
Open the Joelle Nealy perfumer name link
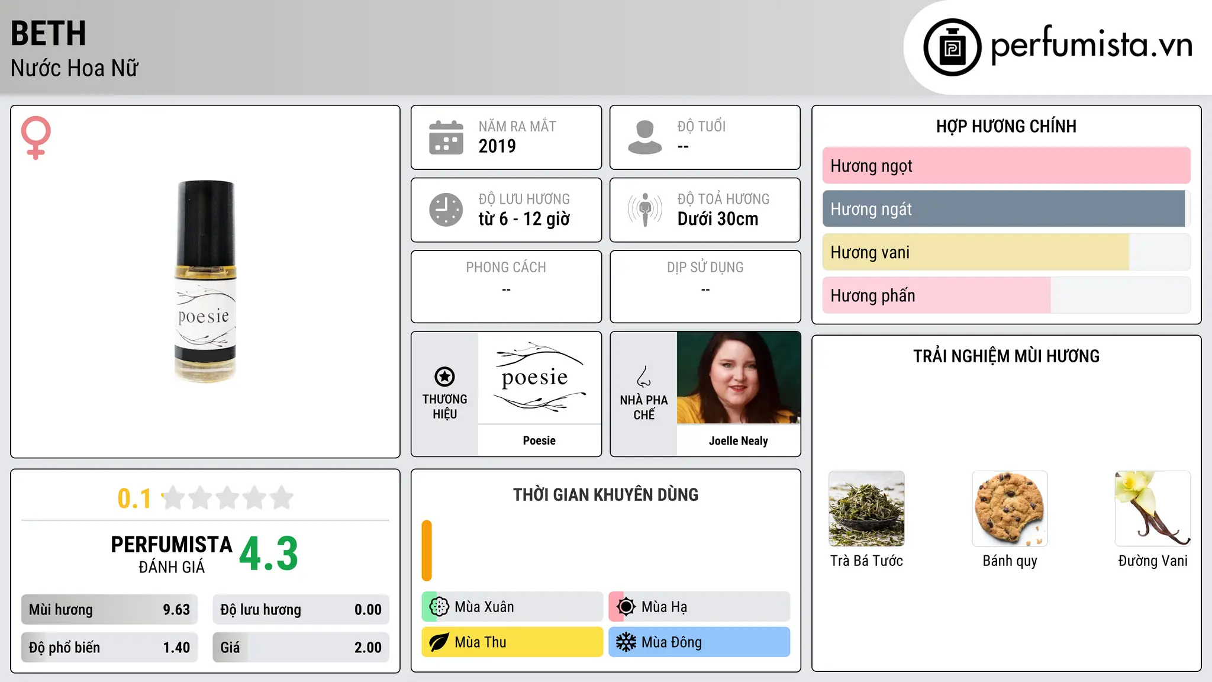(x=739, y=440)
